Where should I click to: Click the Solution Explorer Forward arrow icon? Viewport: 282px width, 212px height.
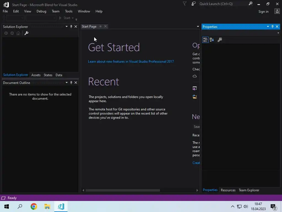pyautogui.click(x=12, y=33)
